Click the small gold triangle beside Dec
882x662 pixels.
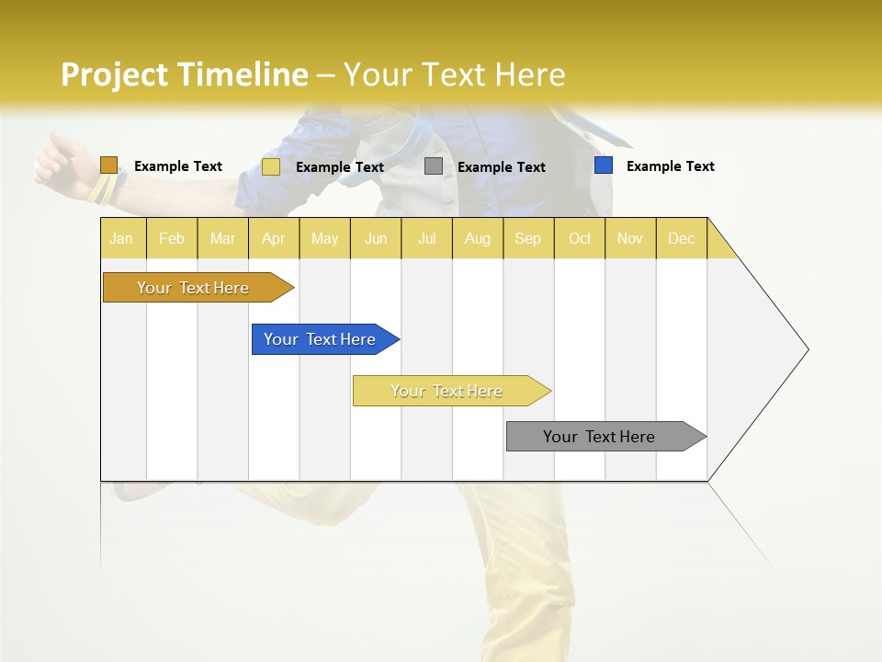(718, 241)
